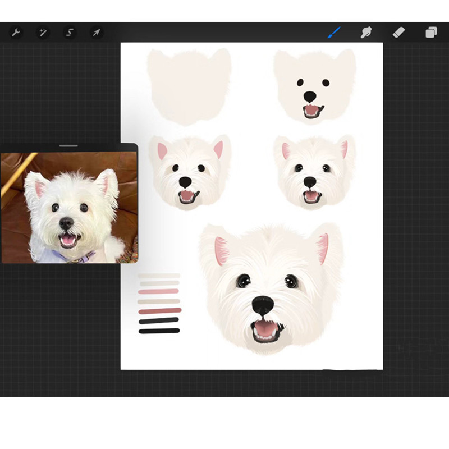
Task: Tap the topmost cream color stroke swatch
Action: click(159, 276)
